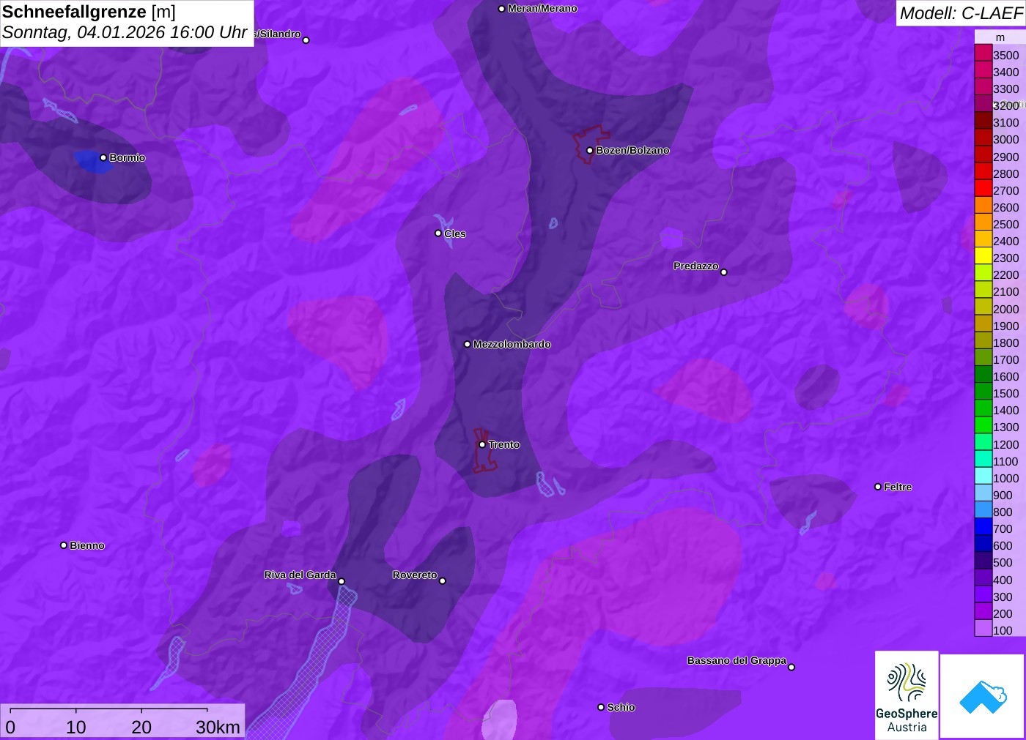
Task: Click the Bienno city marker dot
Action: click(x=64, y=545)
